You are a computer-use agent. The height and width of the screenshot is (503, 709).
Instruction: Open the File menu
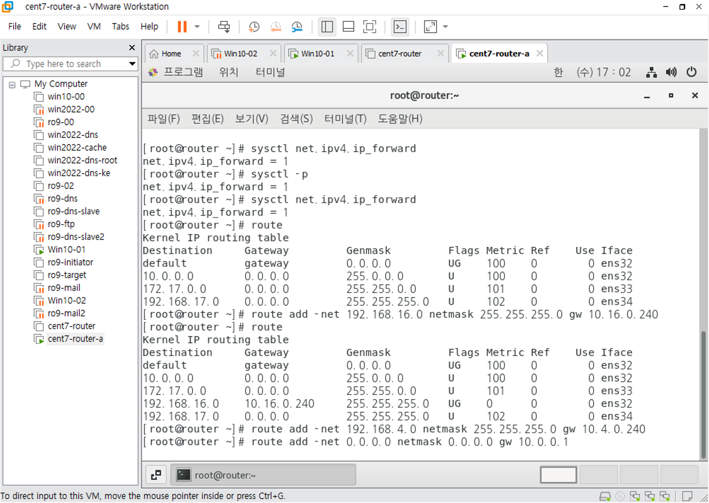pyautogui.click(x=15, y=26)
